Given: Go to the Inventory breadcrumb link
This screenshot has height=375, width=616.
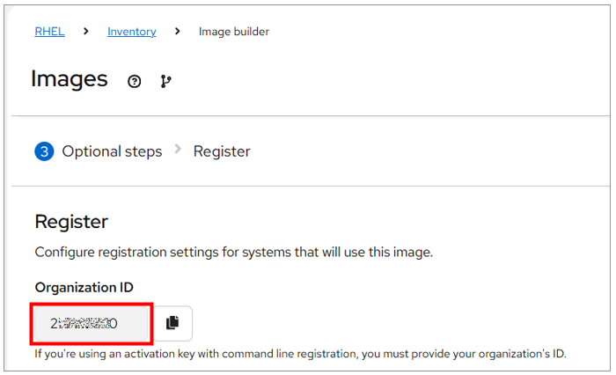Looking at the screenshot, I should coord(131,32).
